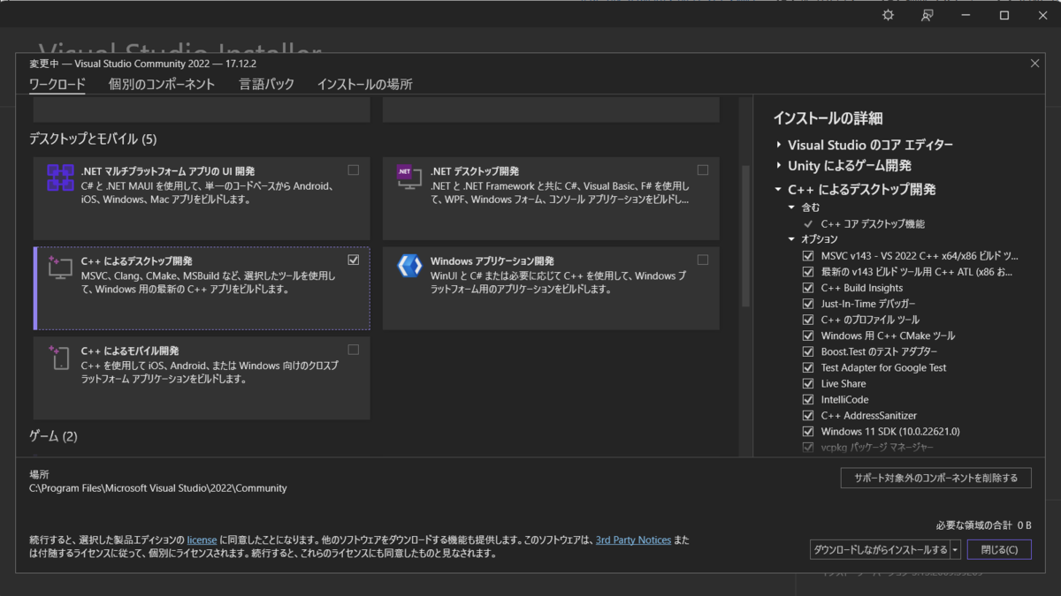Uncheck the Live Share component
Viewport: 1061px width, 596px height.
tap(807, 383)
